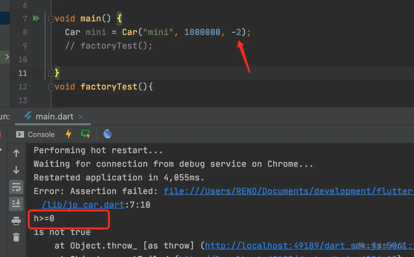
Task: Collapse the closing fold marker of main
Action: [x=51, y=73]
